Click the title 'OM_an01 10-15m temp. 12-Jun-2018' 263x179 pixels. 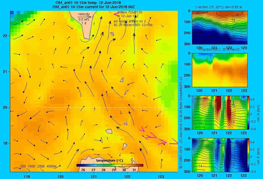pos(88,3)
